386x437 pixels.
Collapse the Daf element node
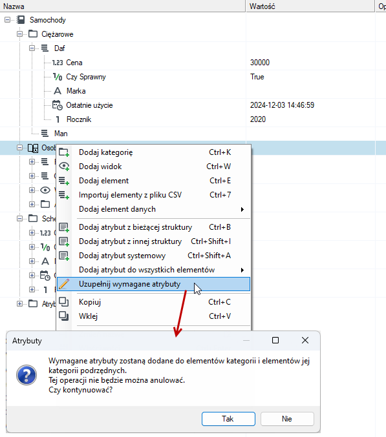point(32,48)
